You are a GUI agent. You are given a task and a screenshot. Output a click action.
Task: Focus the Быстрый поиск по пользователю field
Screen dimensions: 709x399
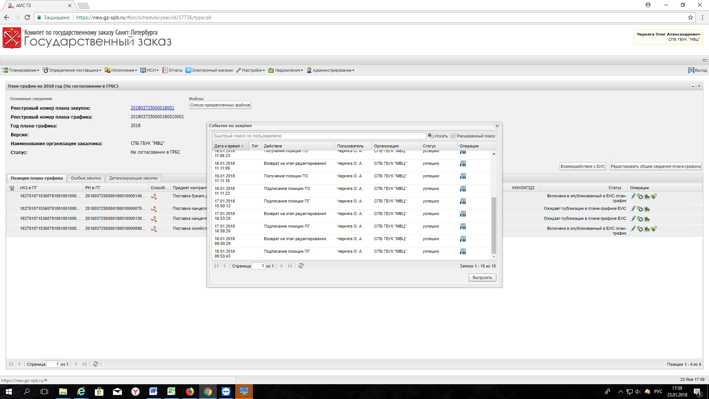tap(319, 136)
